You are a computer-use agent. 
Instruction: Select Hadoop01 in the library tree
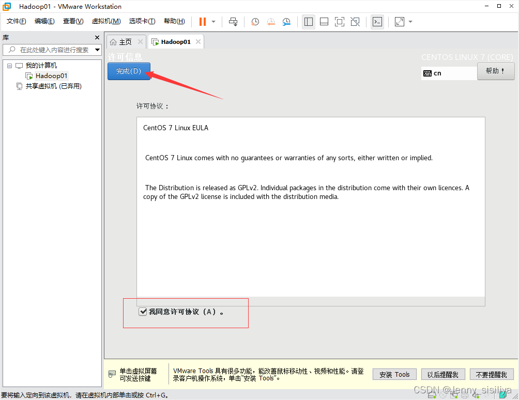[51, 76]
